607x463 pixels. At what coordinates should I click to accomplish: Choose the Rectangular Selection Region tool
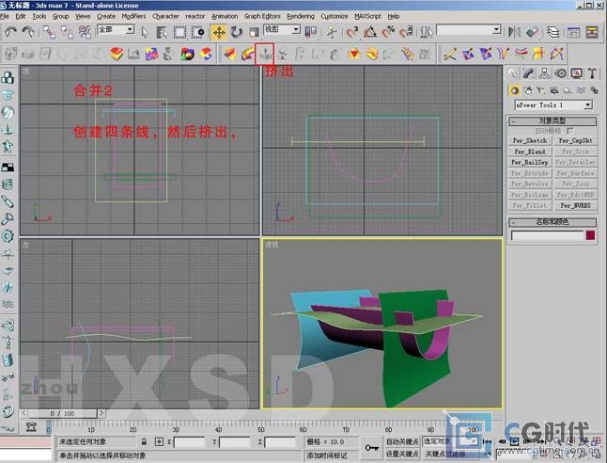click(179, 33)
